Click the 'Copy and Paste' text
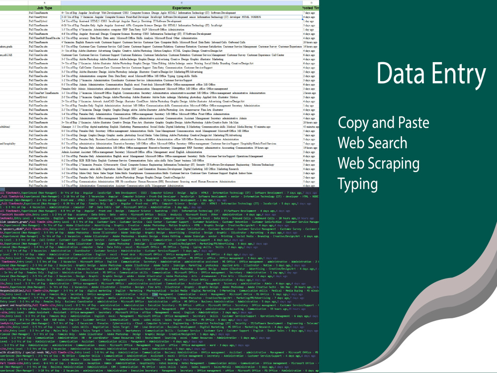This screenshot has height=373, width=497. [384, 123]
